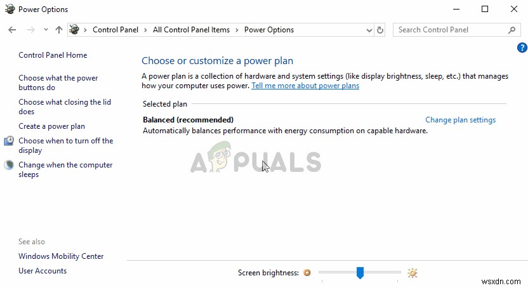528x288 pixels.
Task: Go up one folder level arrow
Action: point(59,30)
